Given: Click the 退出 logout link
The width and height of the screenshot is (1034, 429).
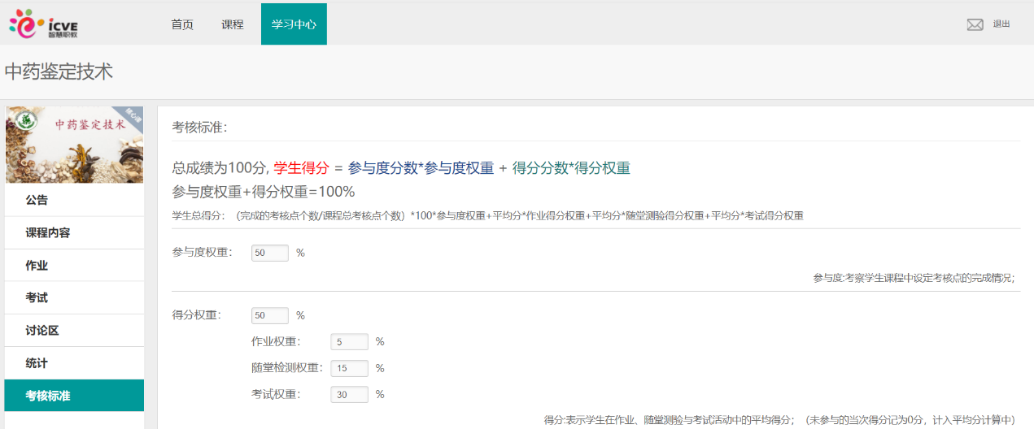Looking at the screenshot, I should tap(1001, 24).
